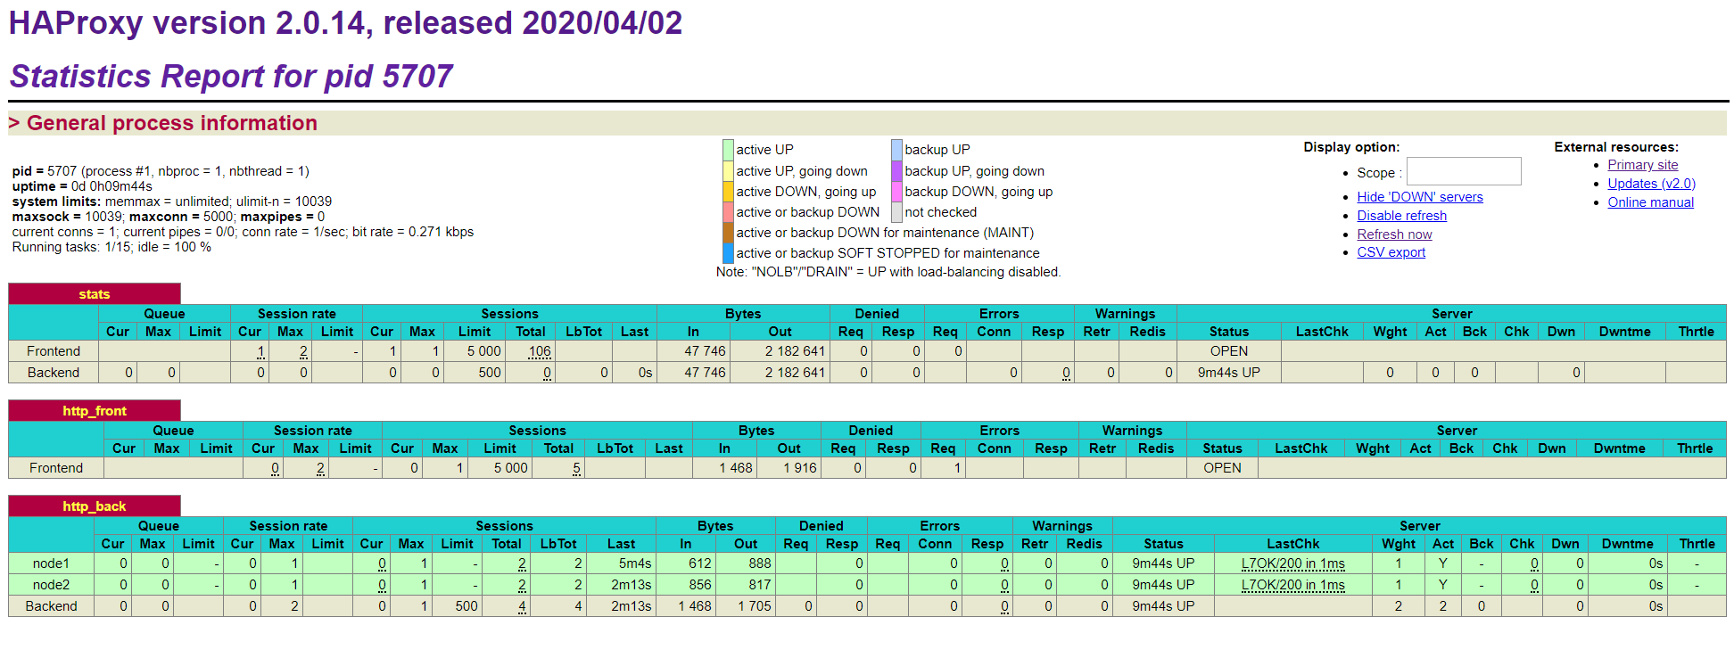Click the active UP, going down swatch
Screen dimensions: 1734x658
pos(728,171)
